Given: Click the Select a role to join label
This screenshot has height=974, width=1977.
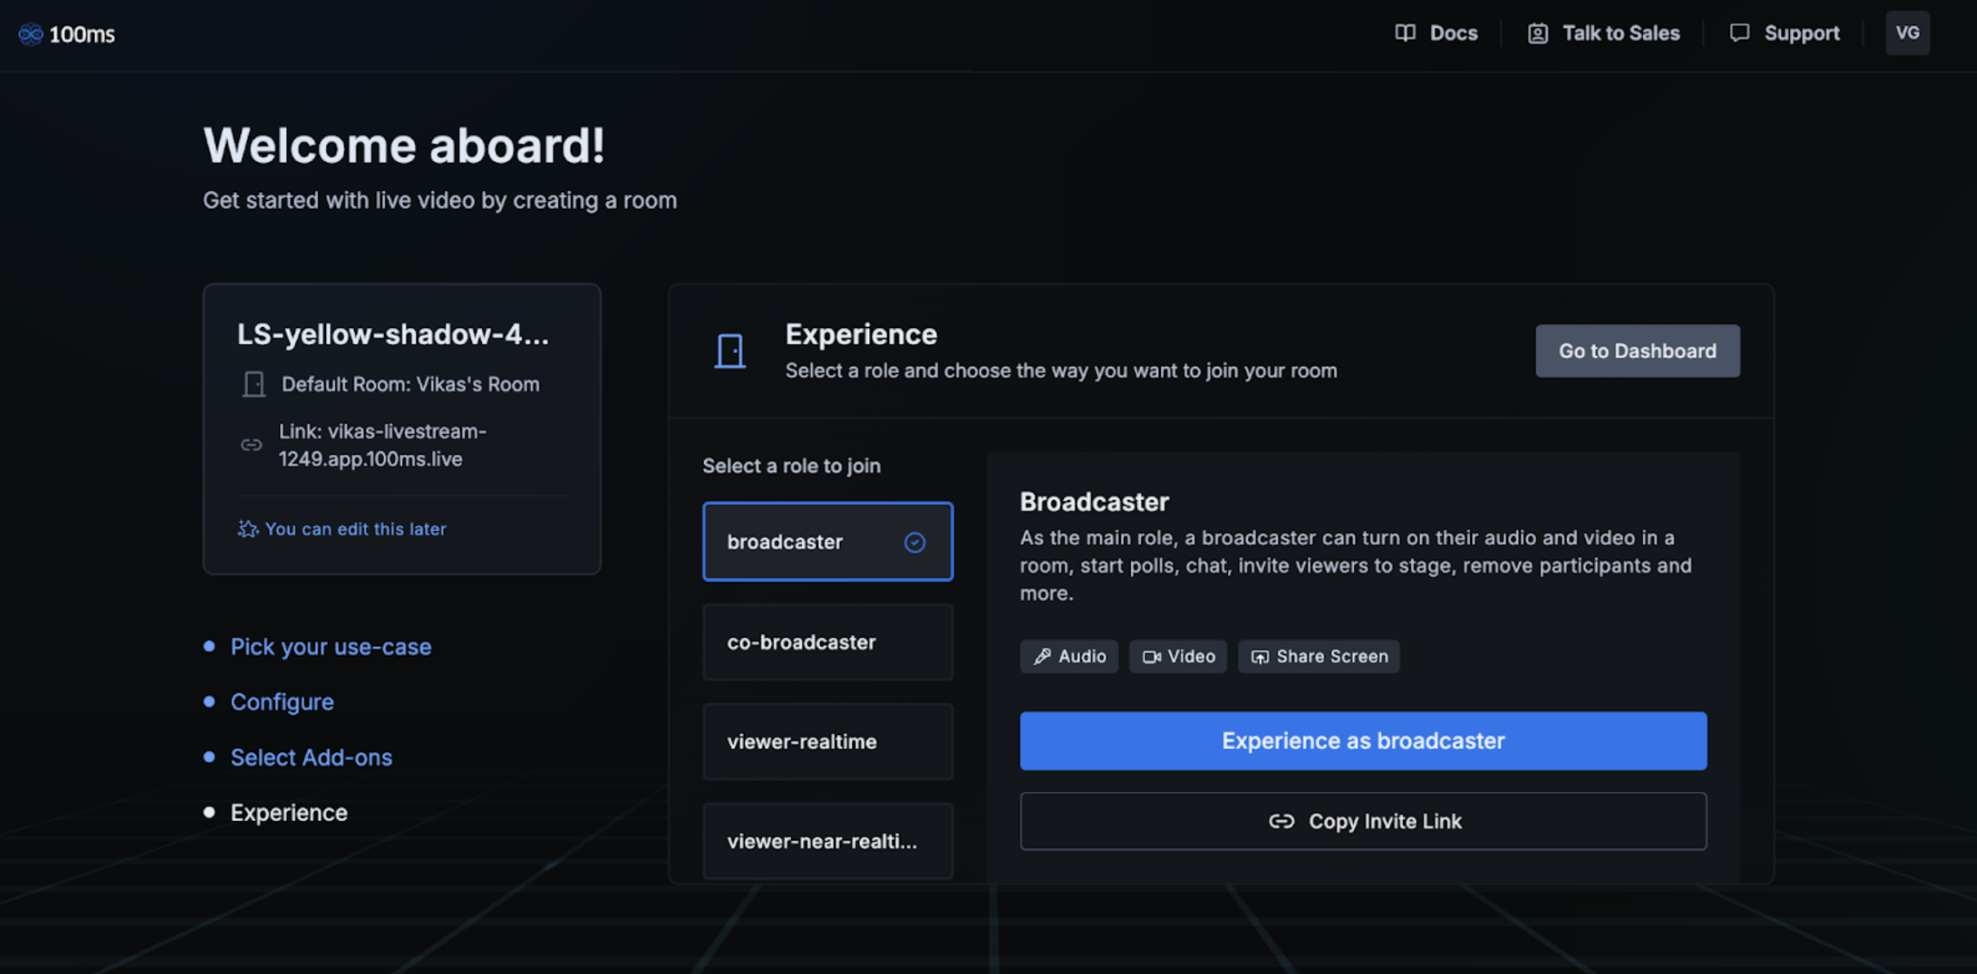Looking at the screenshot, I should (x=791, y=466).
